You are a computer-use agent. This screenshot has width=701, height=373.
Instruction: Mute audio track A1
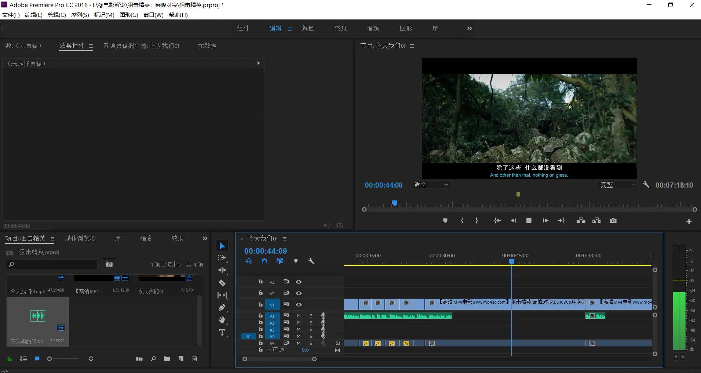click(299, 316)
